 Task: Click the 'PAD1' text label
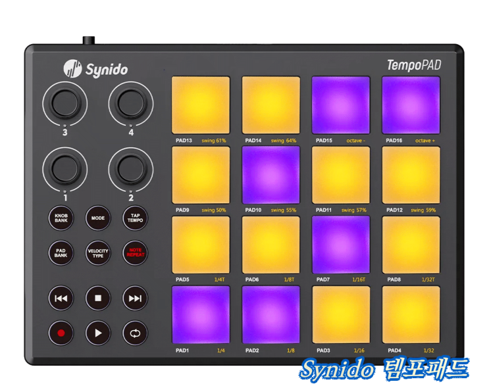pyautogui.click(x=182, y=350)
